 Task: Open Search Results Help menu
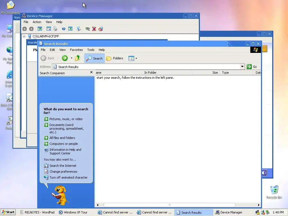(102, 50)
